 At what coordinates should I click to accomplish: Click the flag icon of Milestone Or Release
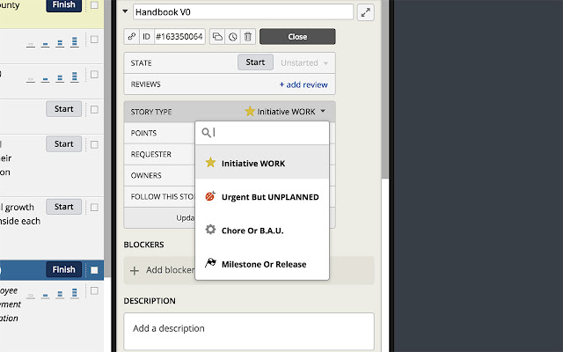coord(210,263)
